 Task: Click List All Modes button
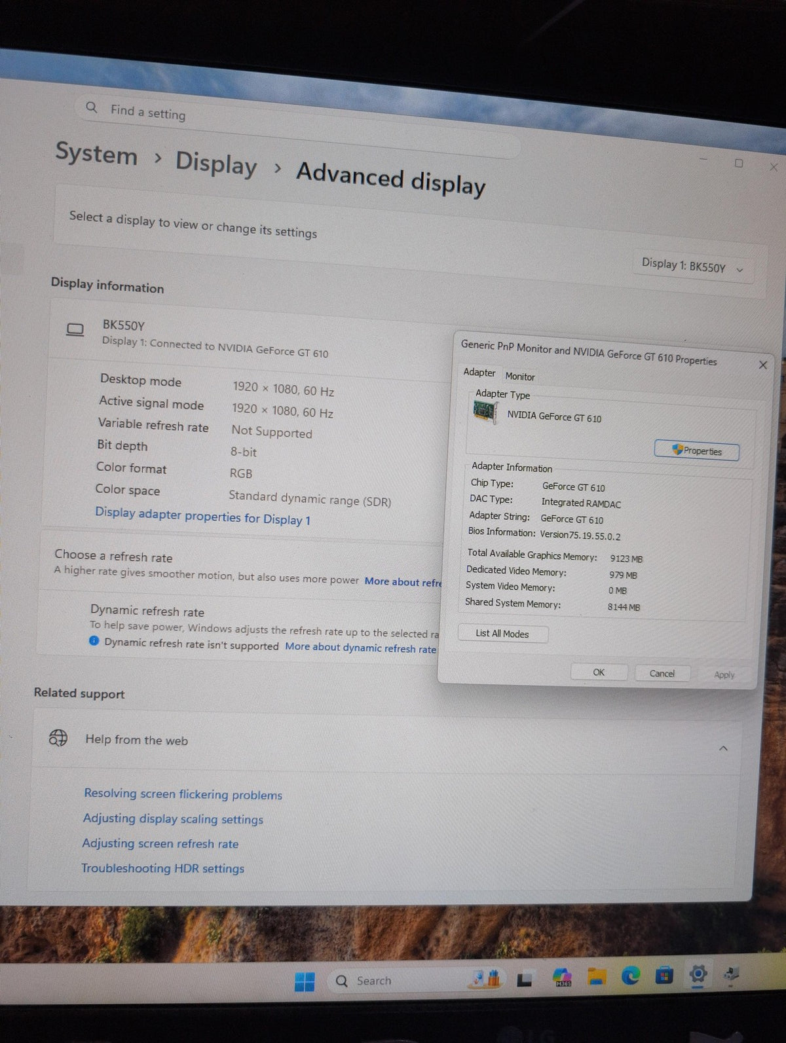pyautogui.click(x=502, y=634)
